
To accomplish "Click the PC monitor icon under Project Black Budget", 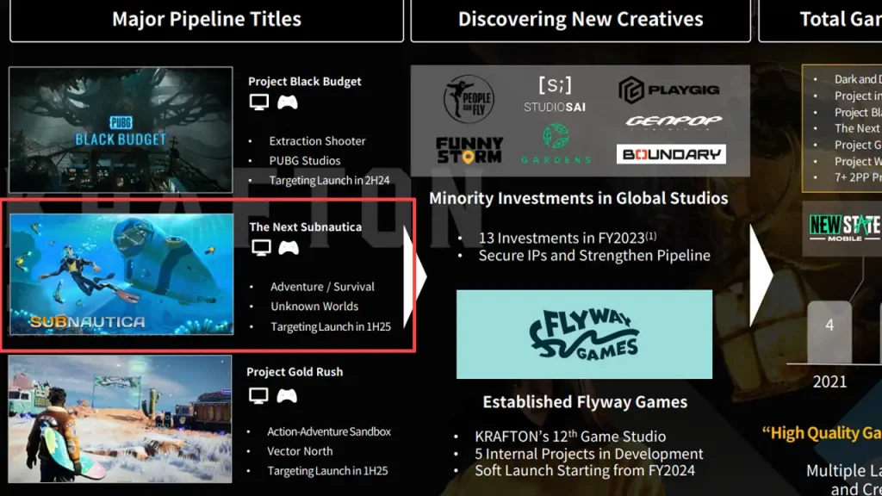I will tap(258, 102).
